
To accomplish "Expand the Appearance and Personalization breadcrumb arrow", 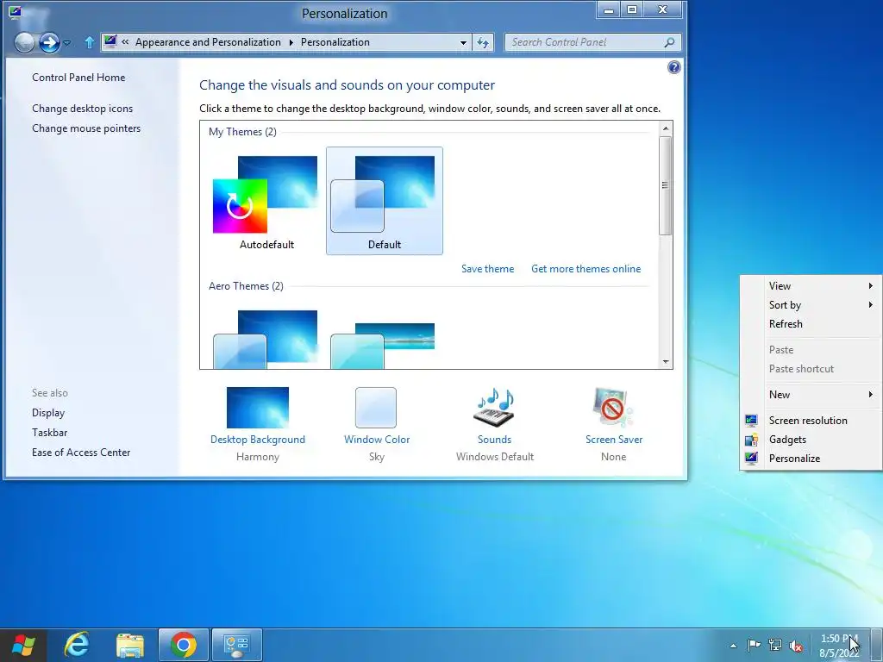I will coord(291,42).
